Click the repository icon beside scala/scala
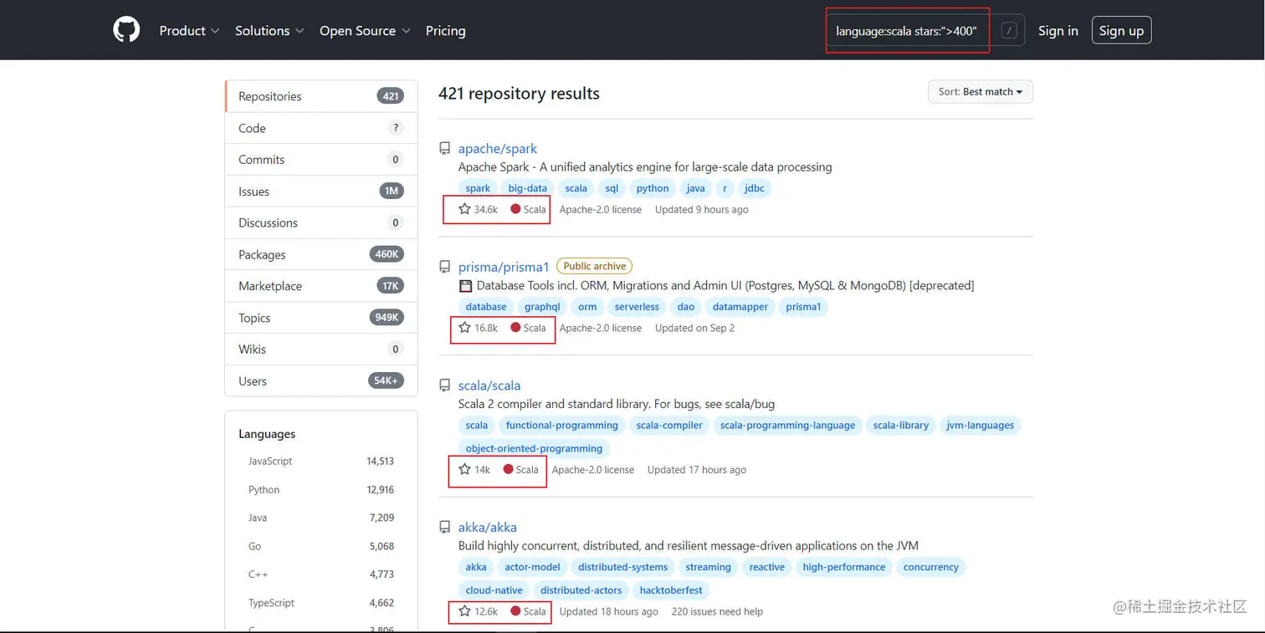Viewport: 1265px width, 633px height. 445,385
